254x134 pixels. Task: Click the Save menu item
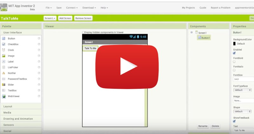coord(59,8)
